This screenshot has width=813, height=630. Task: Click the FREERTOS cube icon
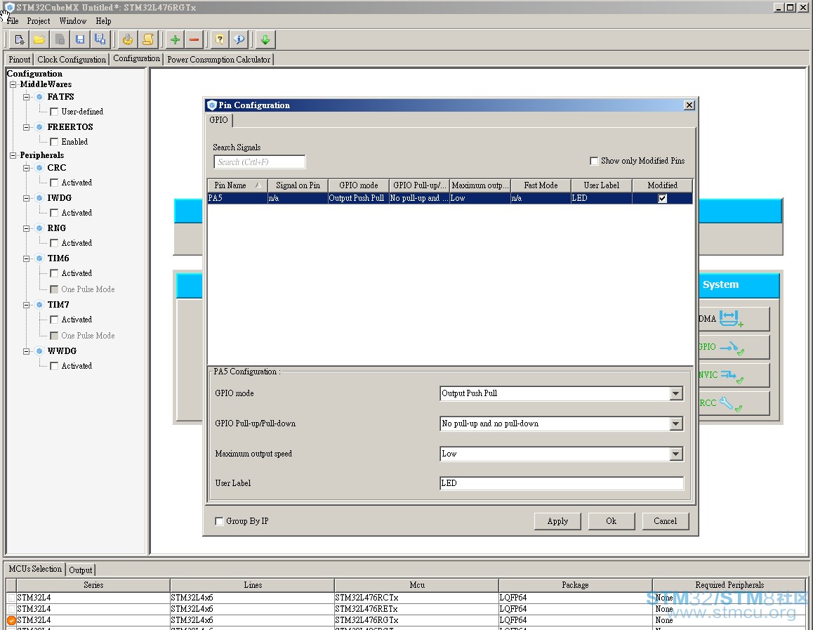click(x=39, y=127)
